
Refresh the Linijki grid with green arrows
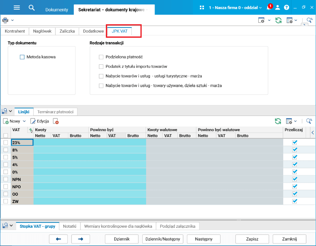278,121
